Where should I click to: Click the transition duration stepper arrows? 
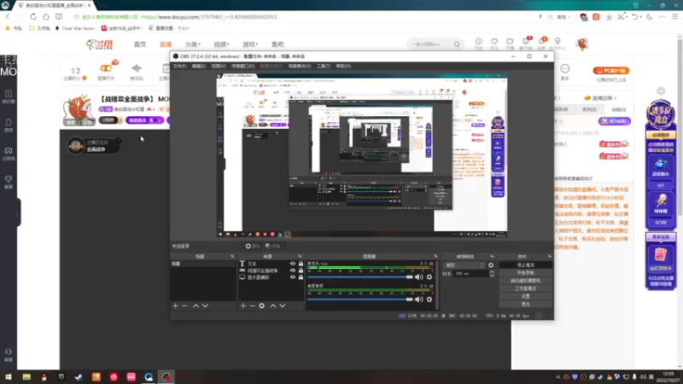click(x=492, y=274)
